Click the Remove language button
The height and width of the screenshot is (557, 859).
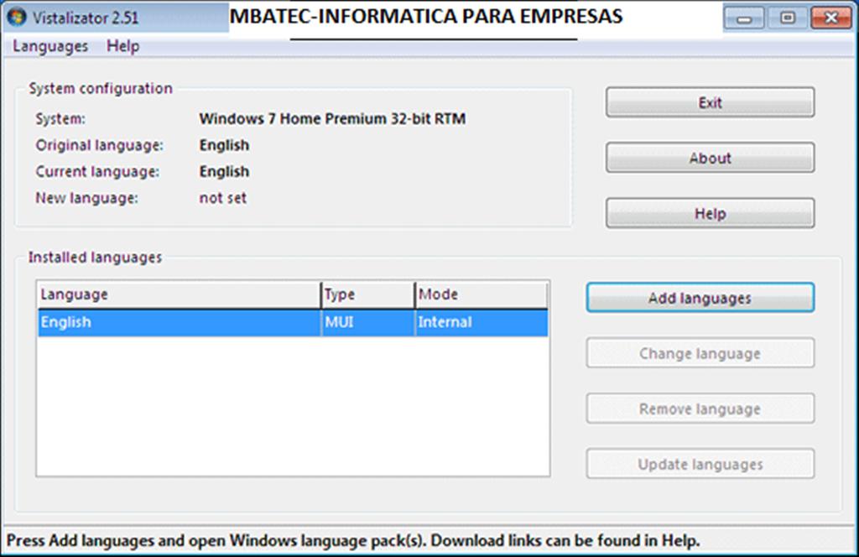699,409
